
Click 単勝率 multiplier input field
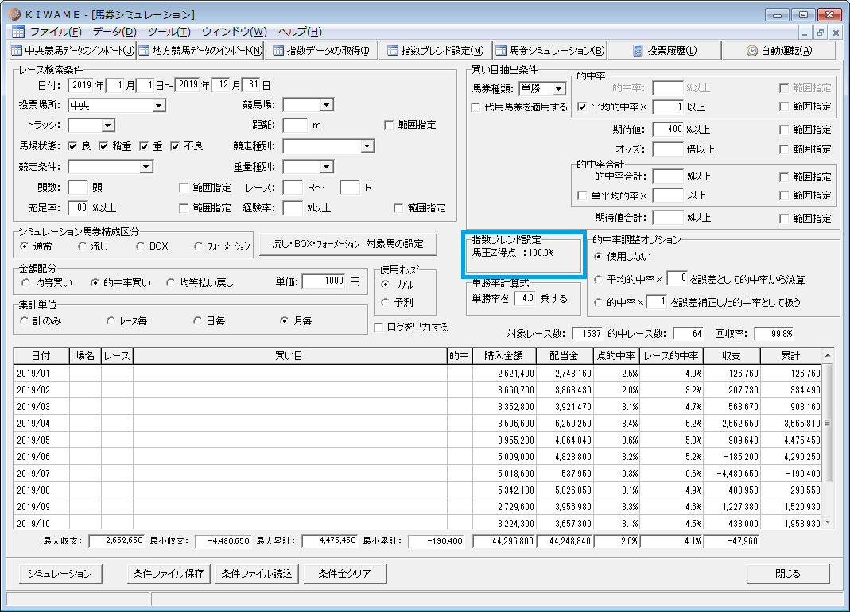(x=524, y=299)
